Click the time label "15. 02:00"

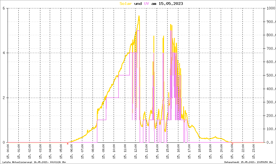coord(29,152)
